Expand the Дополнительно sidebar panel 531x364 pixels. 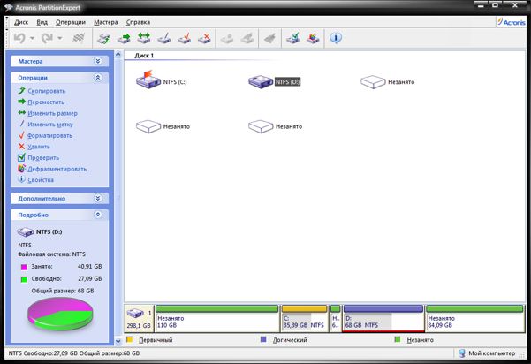98,199
